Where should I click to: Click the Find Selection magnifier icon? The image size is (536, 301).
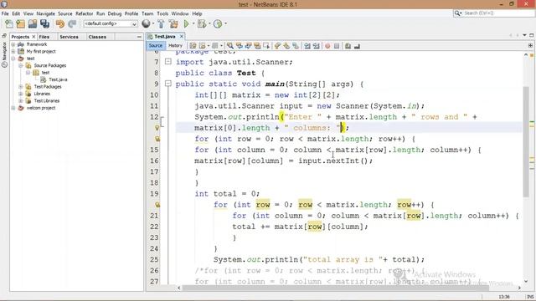pos(230,46)
